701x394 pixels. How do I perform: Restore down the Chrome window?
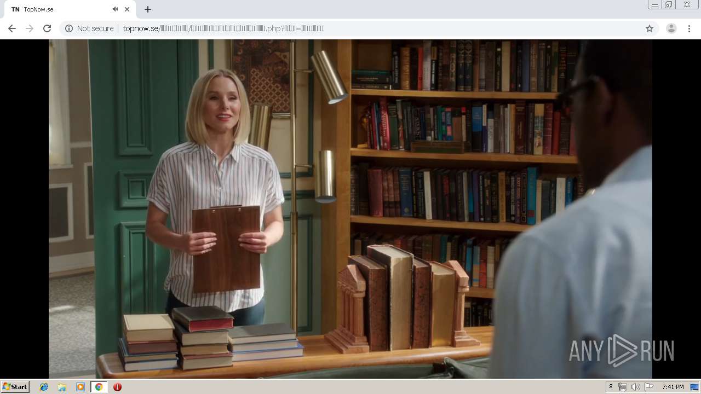(669, 5)
